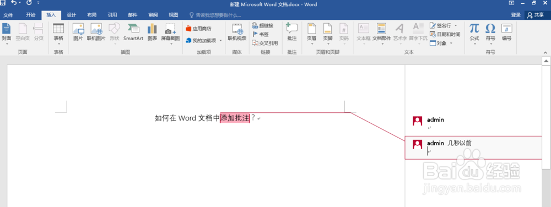Click the Tell Me search box
The width and height of the screenshot is (551, 207).
pyautogui.click(x=215, y=15)
